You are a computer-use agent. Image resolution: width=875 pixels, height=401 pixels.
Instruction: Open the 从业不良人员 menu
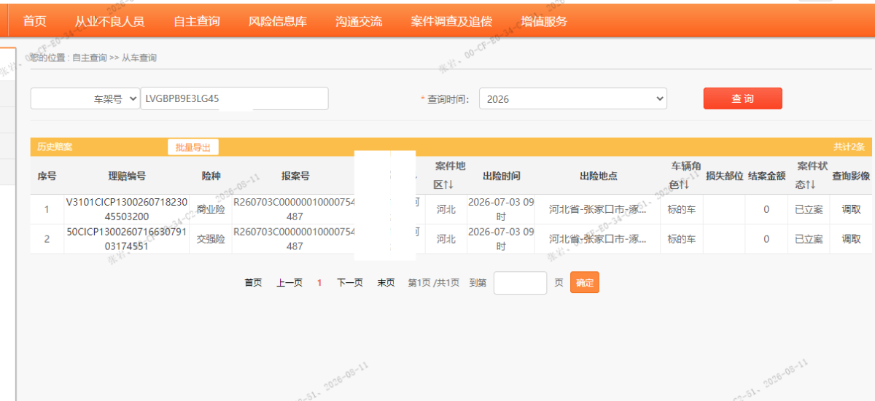click(109, 21)
